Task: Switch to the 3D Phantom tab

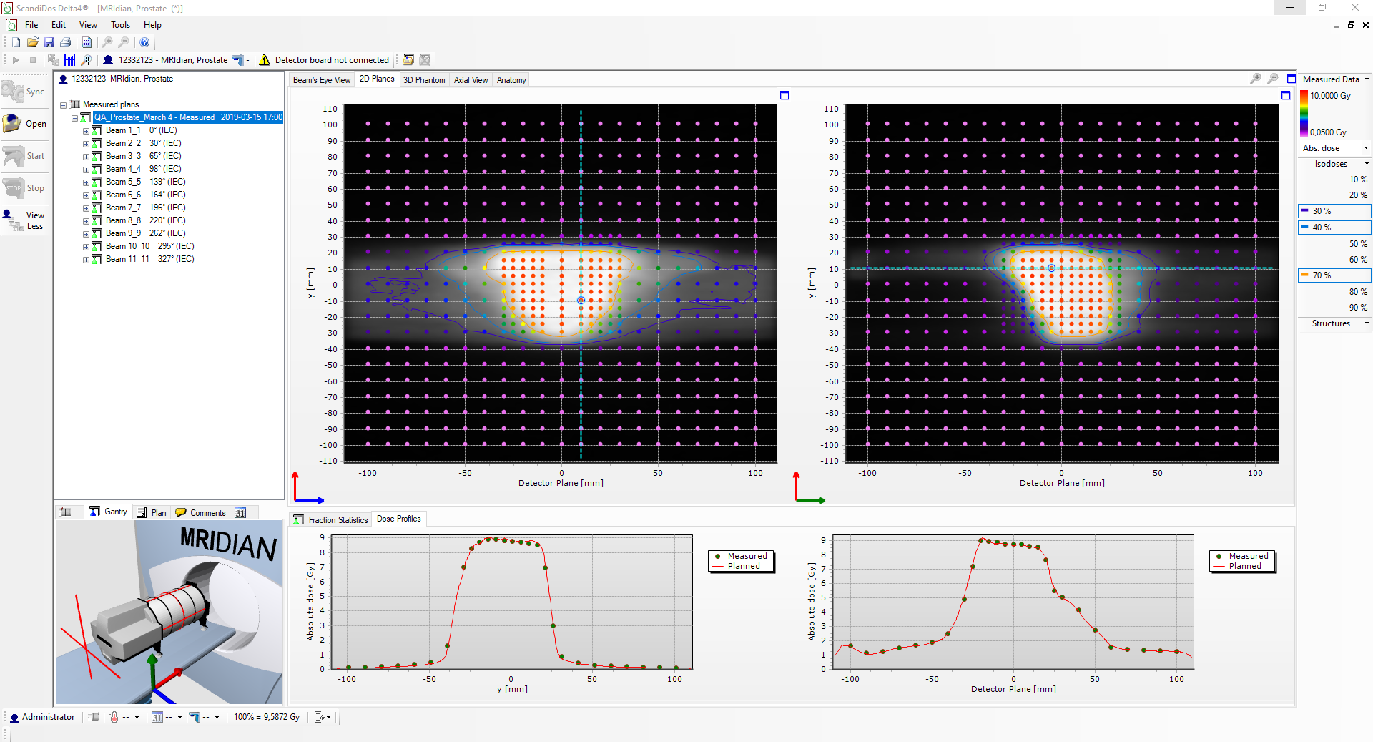Action: (x=423, y=80)
